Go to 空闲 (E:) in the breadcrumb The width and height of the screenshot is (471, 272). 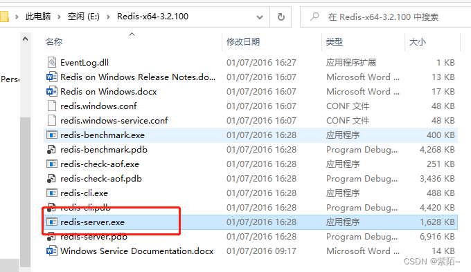pos(84,17)
